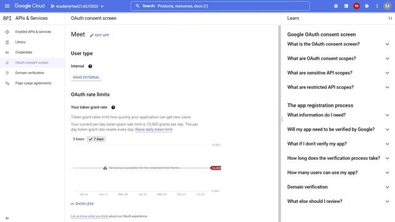Open the three-dot more options menu

click(377, 6)
